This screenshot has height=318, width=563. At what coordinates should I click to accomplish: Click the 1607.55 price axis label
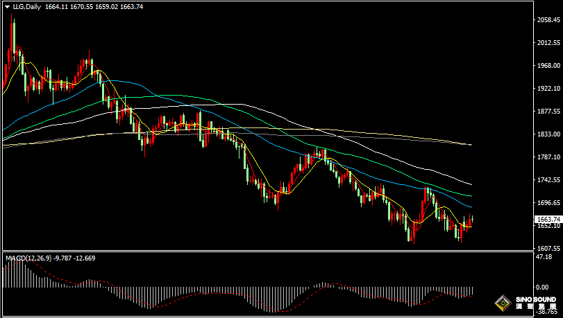[548, 248]
